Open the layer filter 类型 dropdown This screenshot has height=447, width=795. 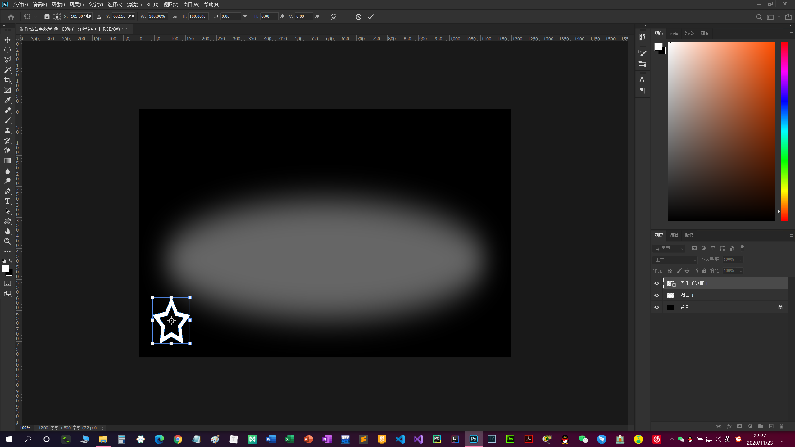click(669, 248)
